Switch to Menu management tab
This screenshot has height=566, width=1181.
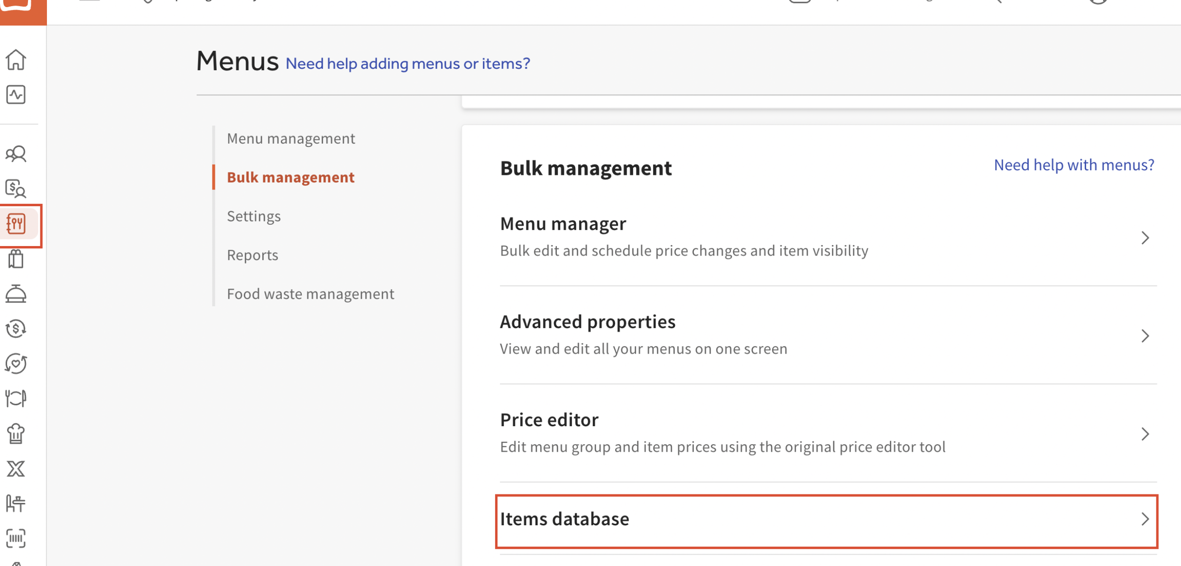point(291,138)
